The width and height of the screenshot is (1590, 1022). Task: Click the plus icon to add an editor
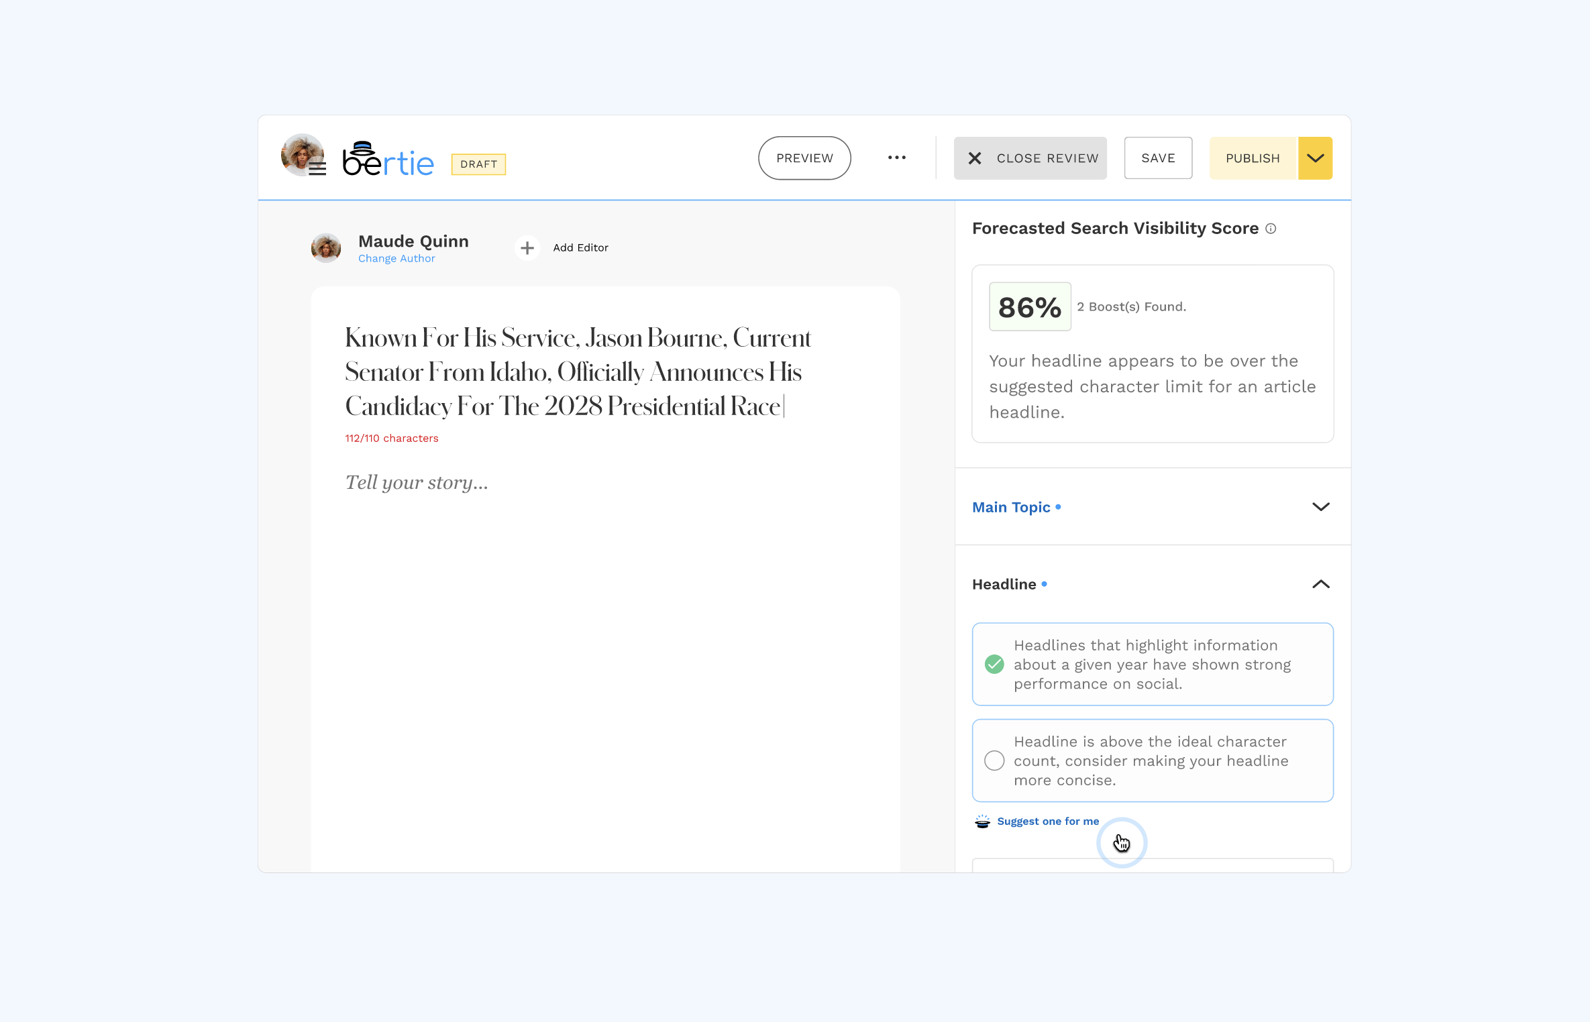[527, 248]
